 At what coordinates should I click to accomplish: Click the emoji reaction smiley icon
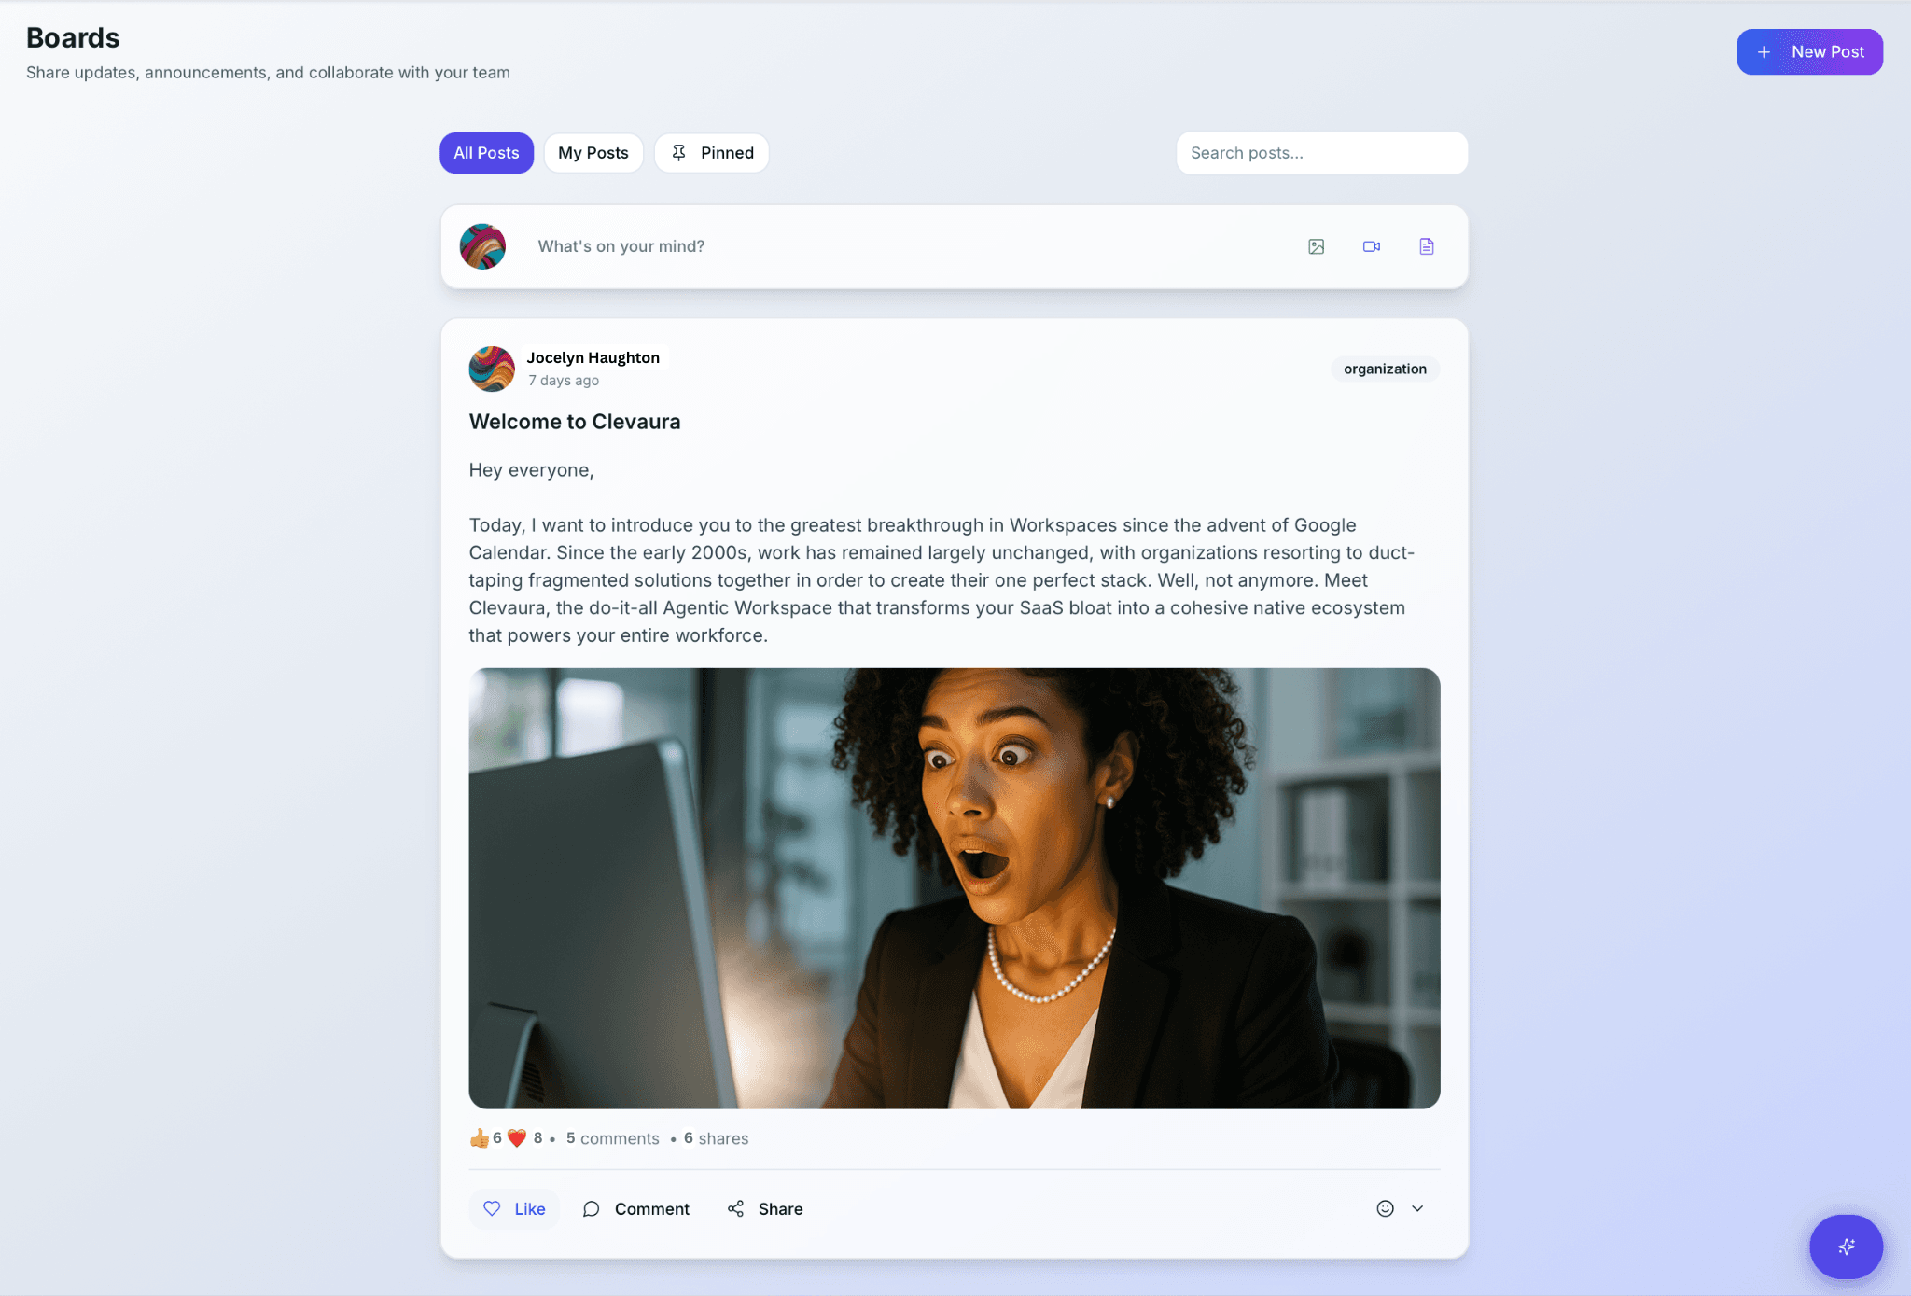coord(1385,1208)
